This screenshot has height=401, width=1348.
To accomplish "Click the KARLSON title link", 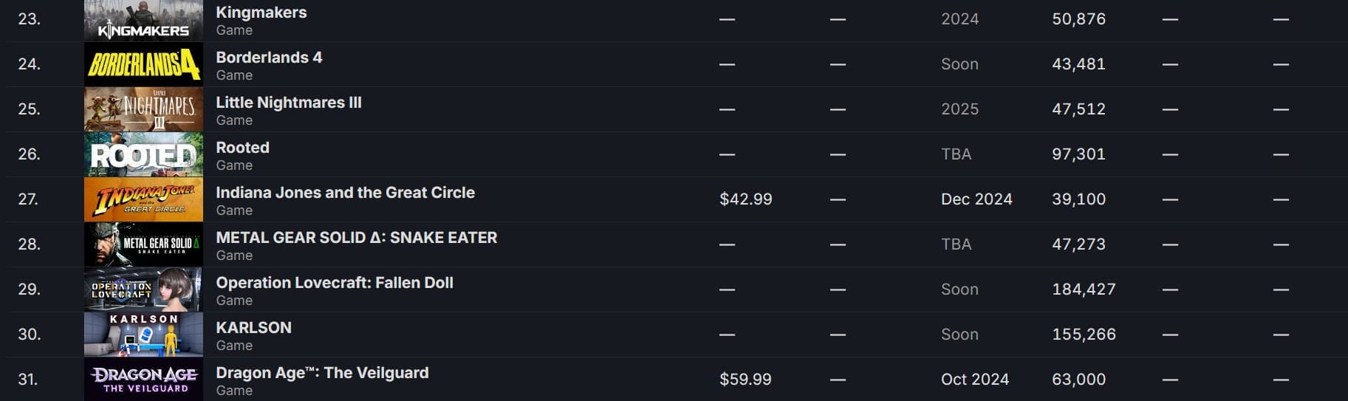I will [253, 328].
